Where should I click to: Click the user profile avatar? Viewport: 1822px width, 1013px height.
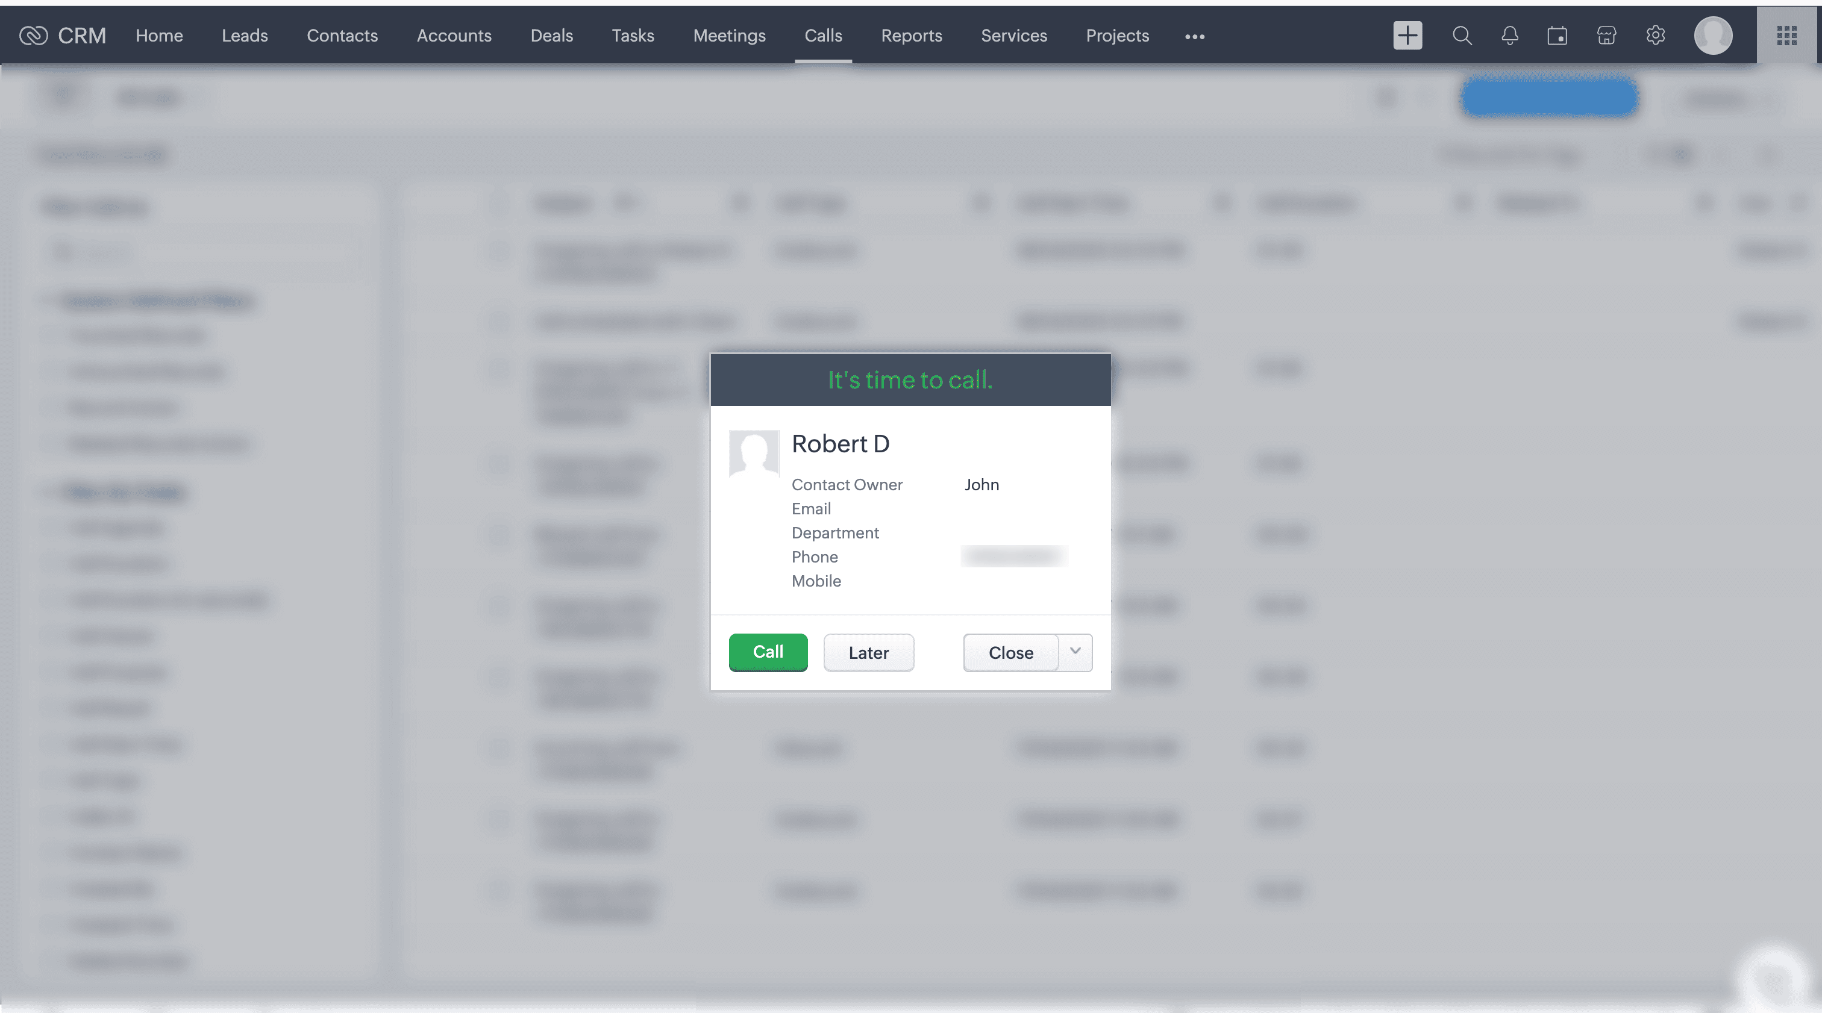(1712, 36)
